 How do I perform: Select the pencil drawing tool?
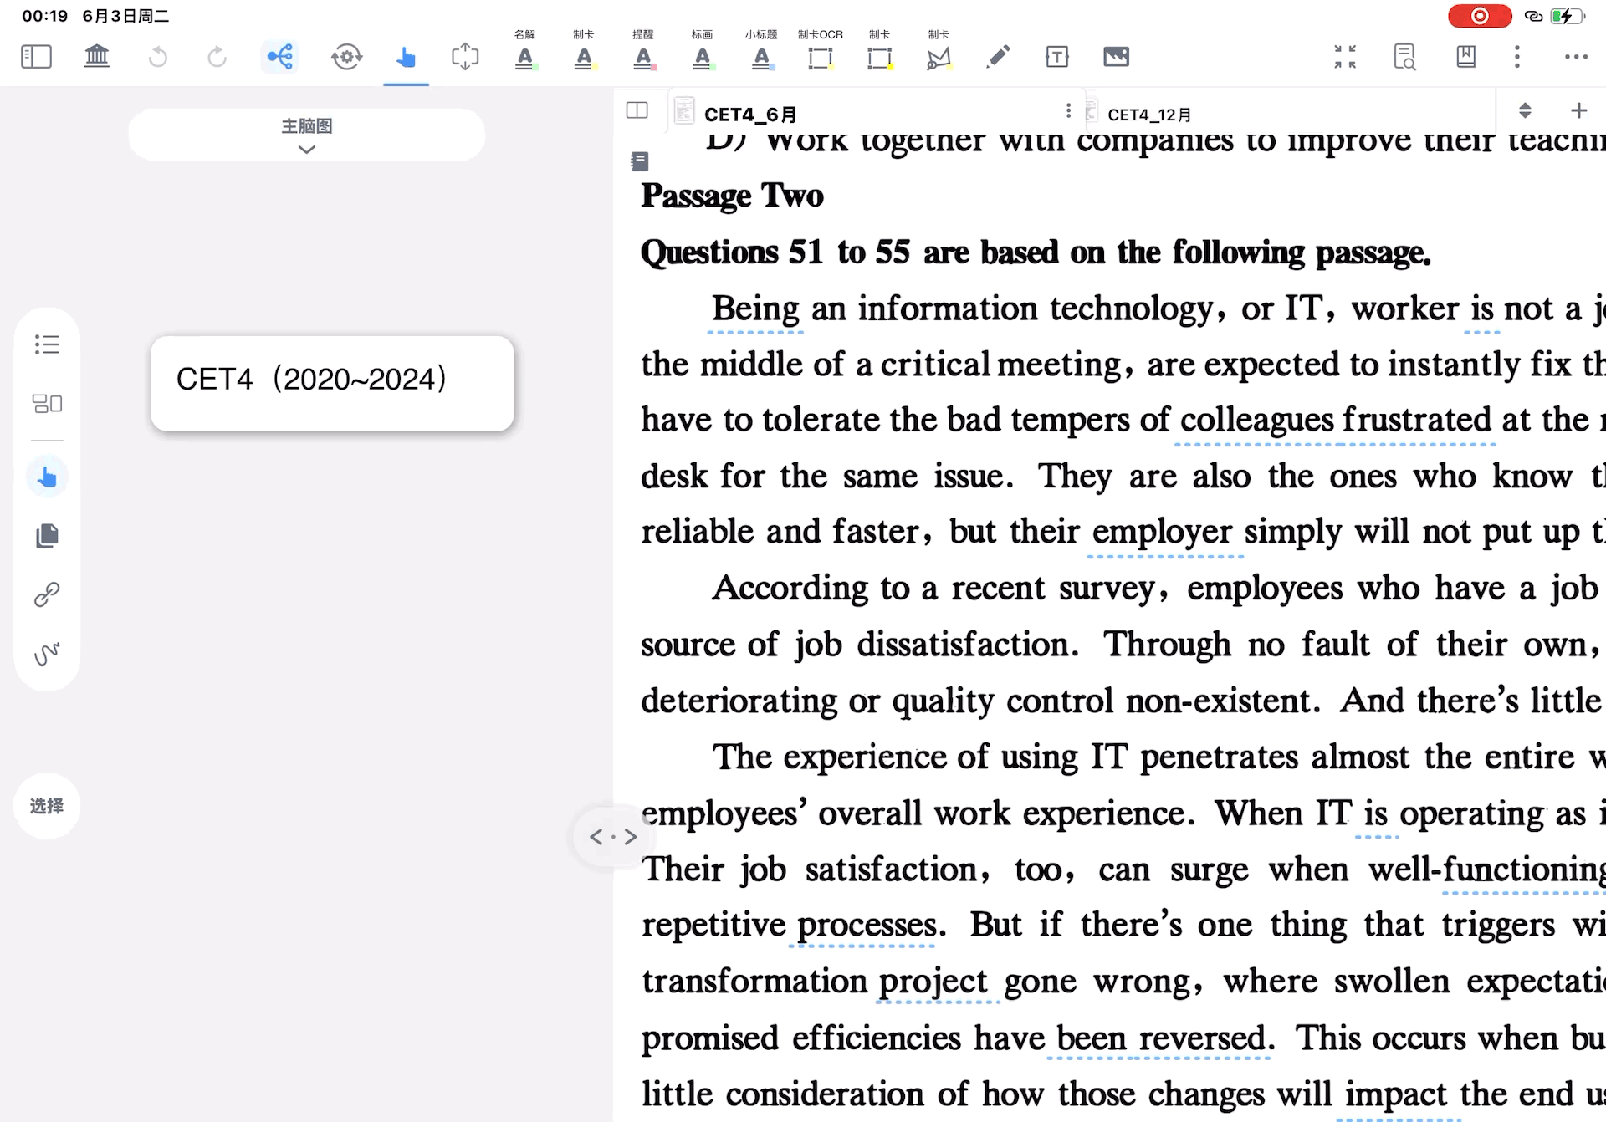click(x=998, y=57)
